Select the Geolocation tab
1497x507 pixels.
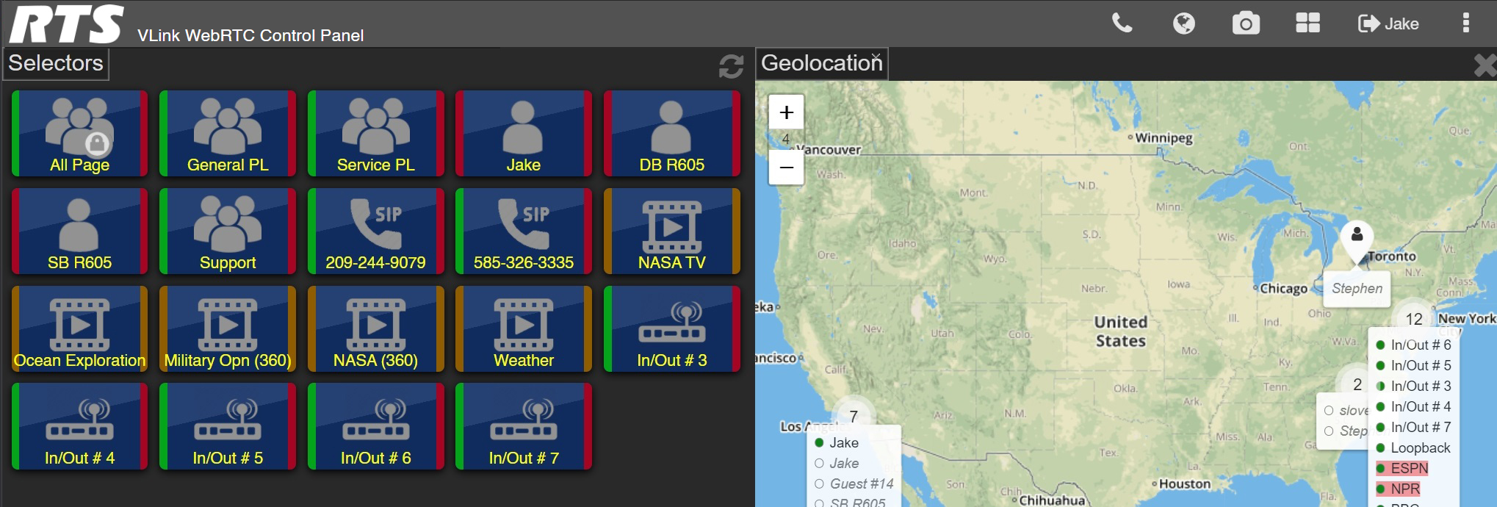click(x=821, y=63)
